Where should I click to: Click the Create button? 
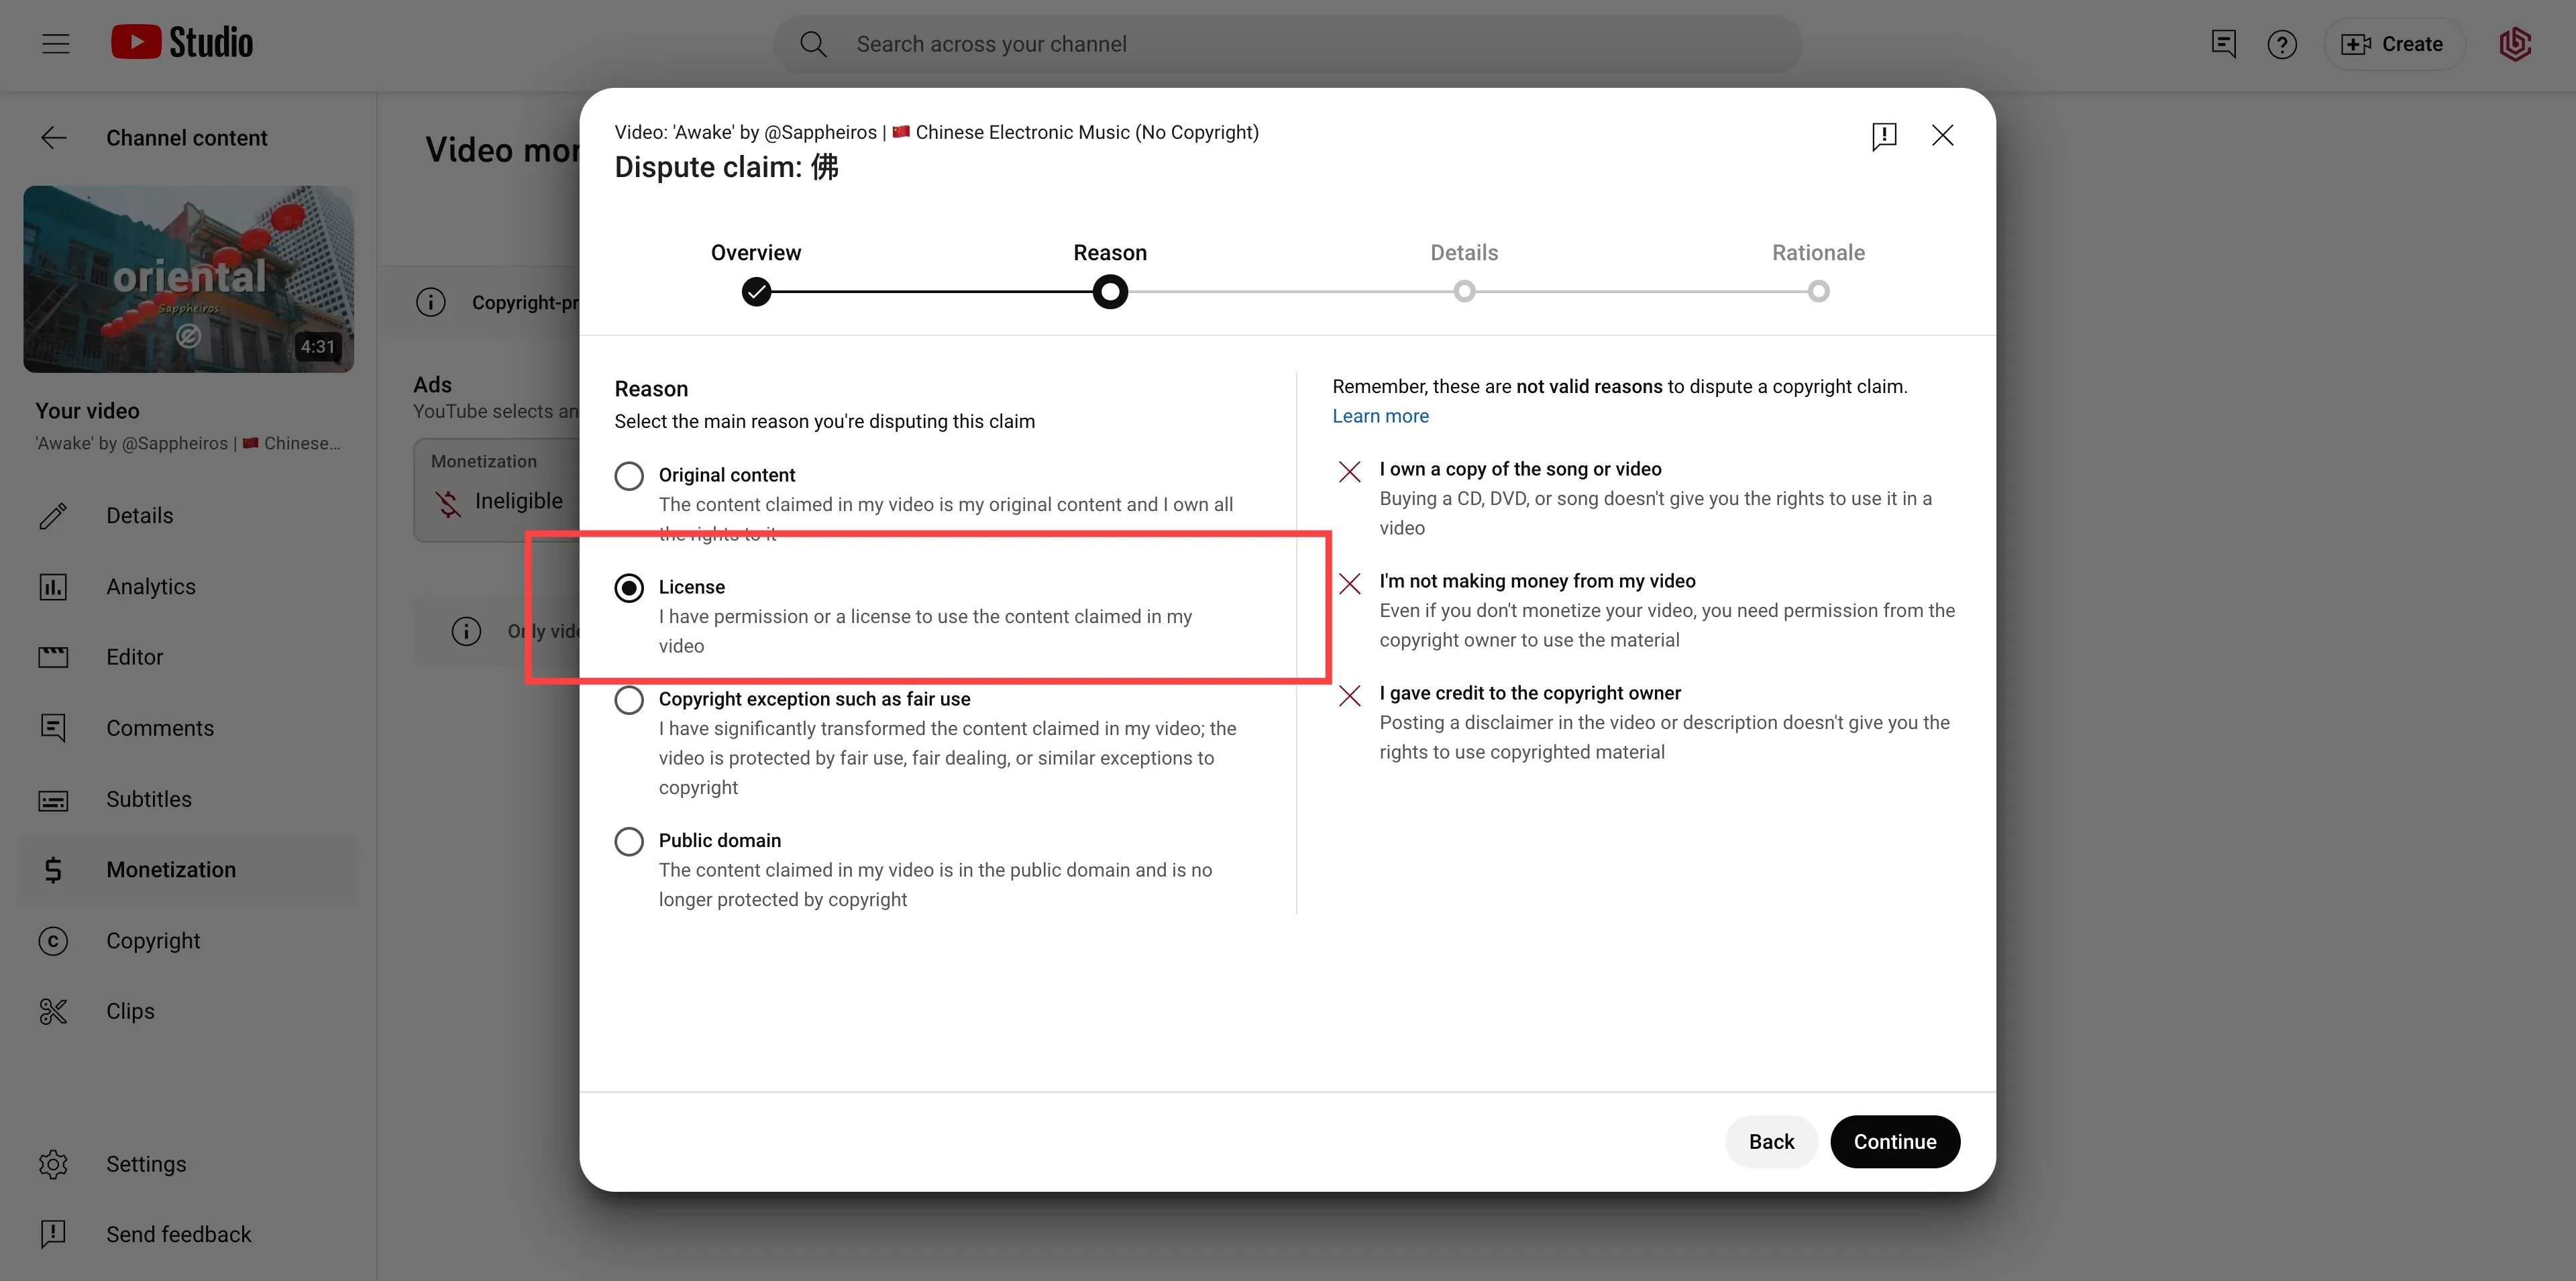[x=2393, y=44]
